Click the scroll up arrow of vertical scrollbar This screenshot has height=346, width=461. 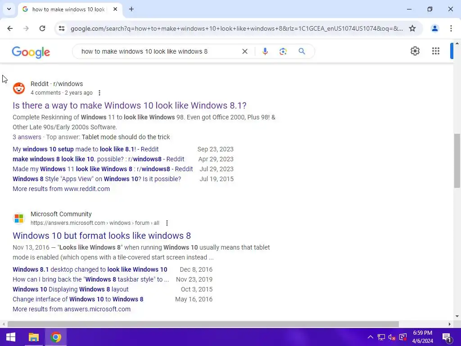457,44
